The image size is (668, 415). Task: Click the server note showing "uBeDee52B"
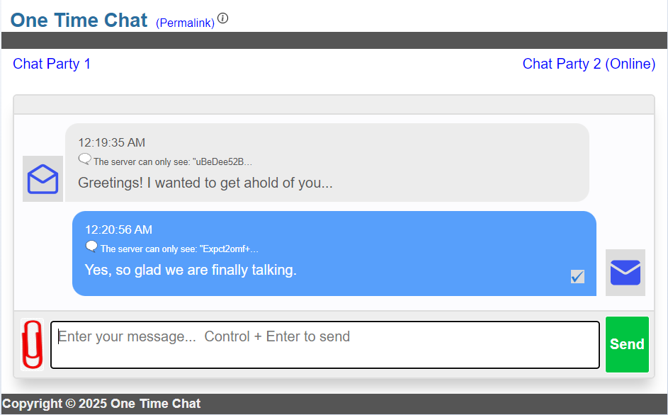point(173,161)
